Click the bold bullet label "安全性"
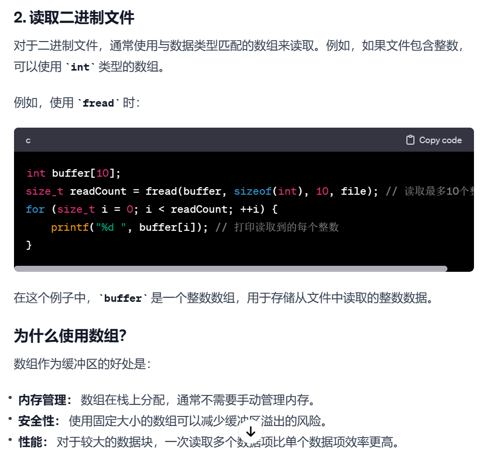The width and height of the screenshot is (493, 456). [x=37, y=421]
